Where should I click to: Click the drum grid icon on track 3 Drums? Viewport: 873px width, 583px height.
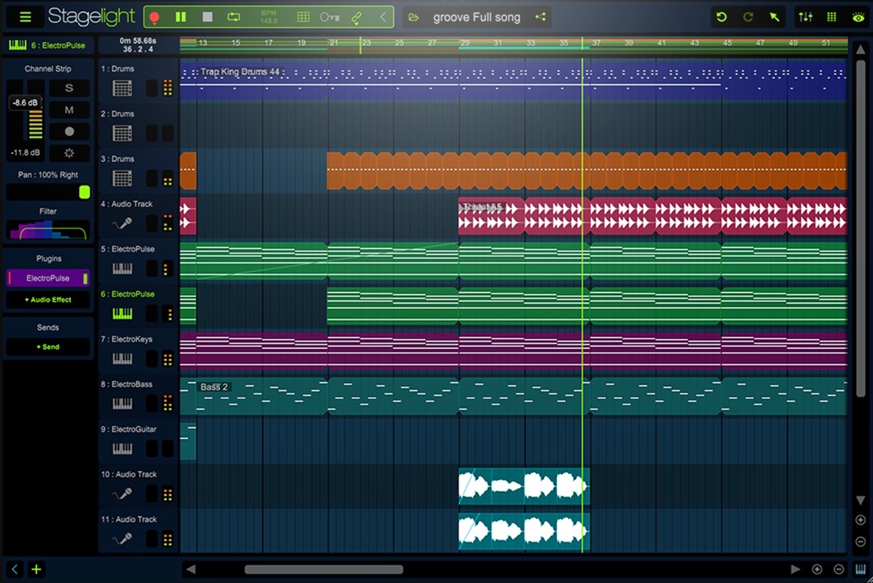(x=122, y=177)
